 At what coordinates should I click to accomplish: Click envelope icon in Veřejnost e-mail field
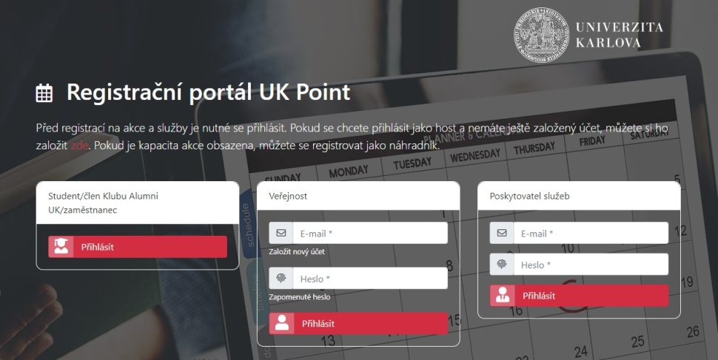(x=281, y=233)
